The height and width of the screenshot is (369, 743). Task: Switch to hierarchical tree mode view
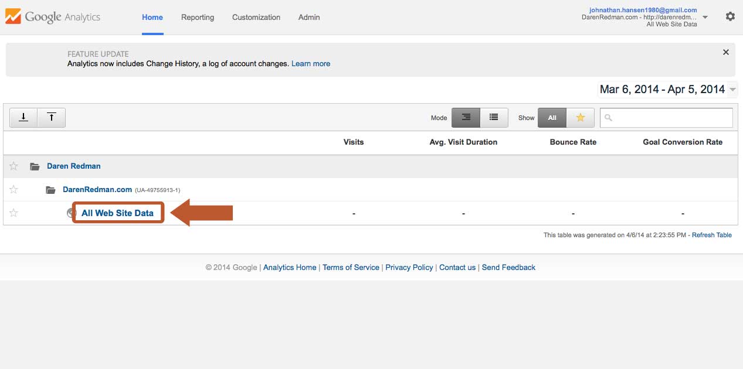coord(466,118)
